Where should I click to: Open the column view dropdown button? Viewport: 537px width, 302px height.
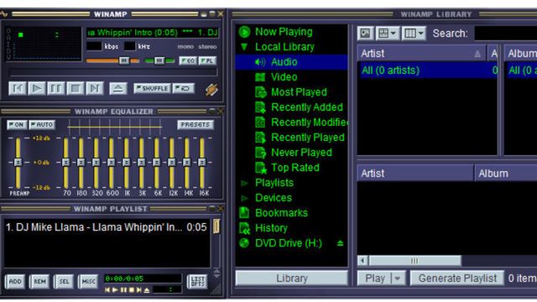click(x=414, y=34)
